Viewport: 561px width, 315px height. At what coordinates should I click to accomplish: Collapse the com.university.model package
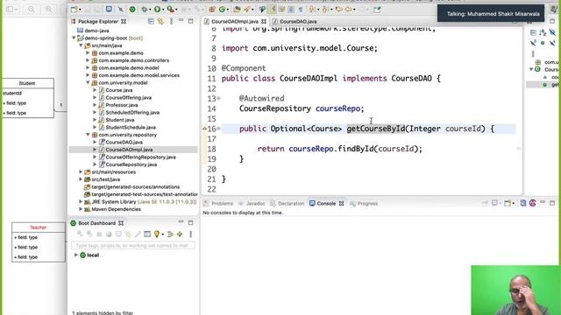click(88, 82)
